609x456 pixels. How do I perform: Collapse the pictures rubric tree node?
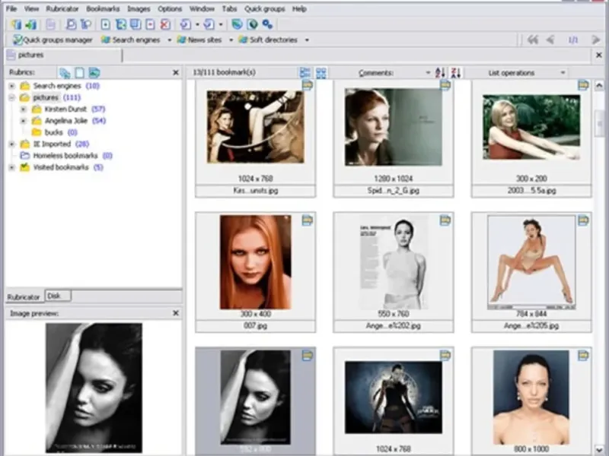pyautogui.click(x=11, y=98)
